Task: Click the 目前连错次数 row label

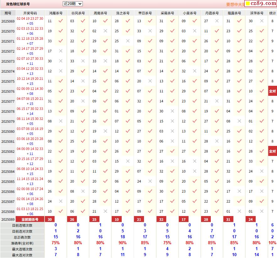Action: (22, 225)
